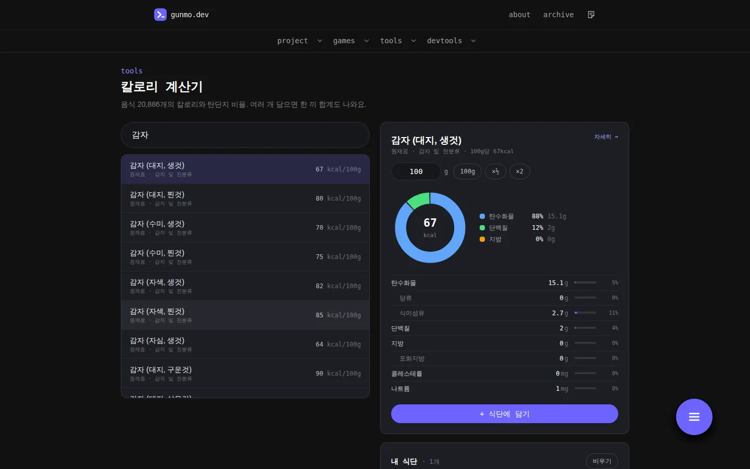Image resolution: width=750 pixels, height=469 pixels.
Task: Click the orange 지방 legend swatch
Action: 482,239
